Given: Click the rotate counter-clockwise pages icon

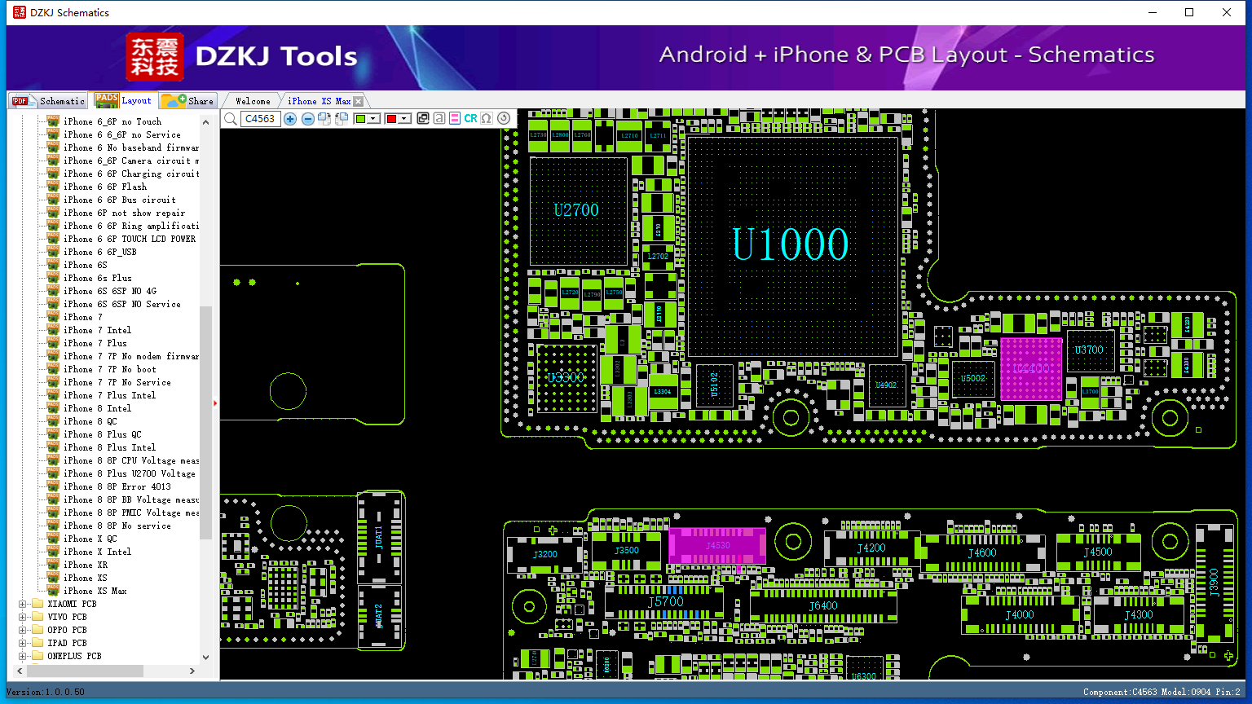Looking at the screenshot, I should (x=342, y=119).
